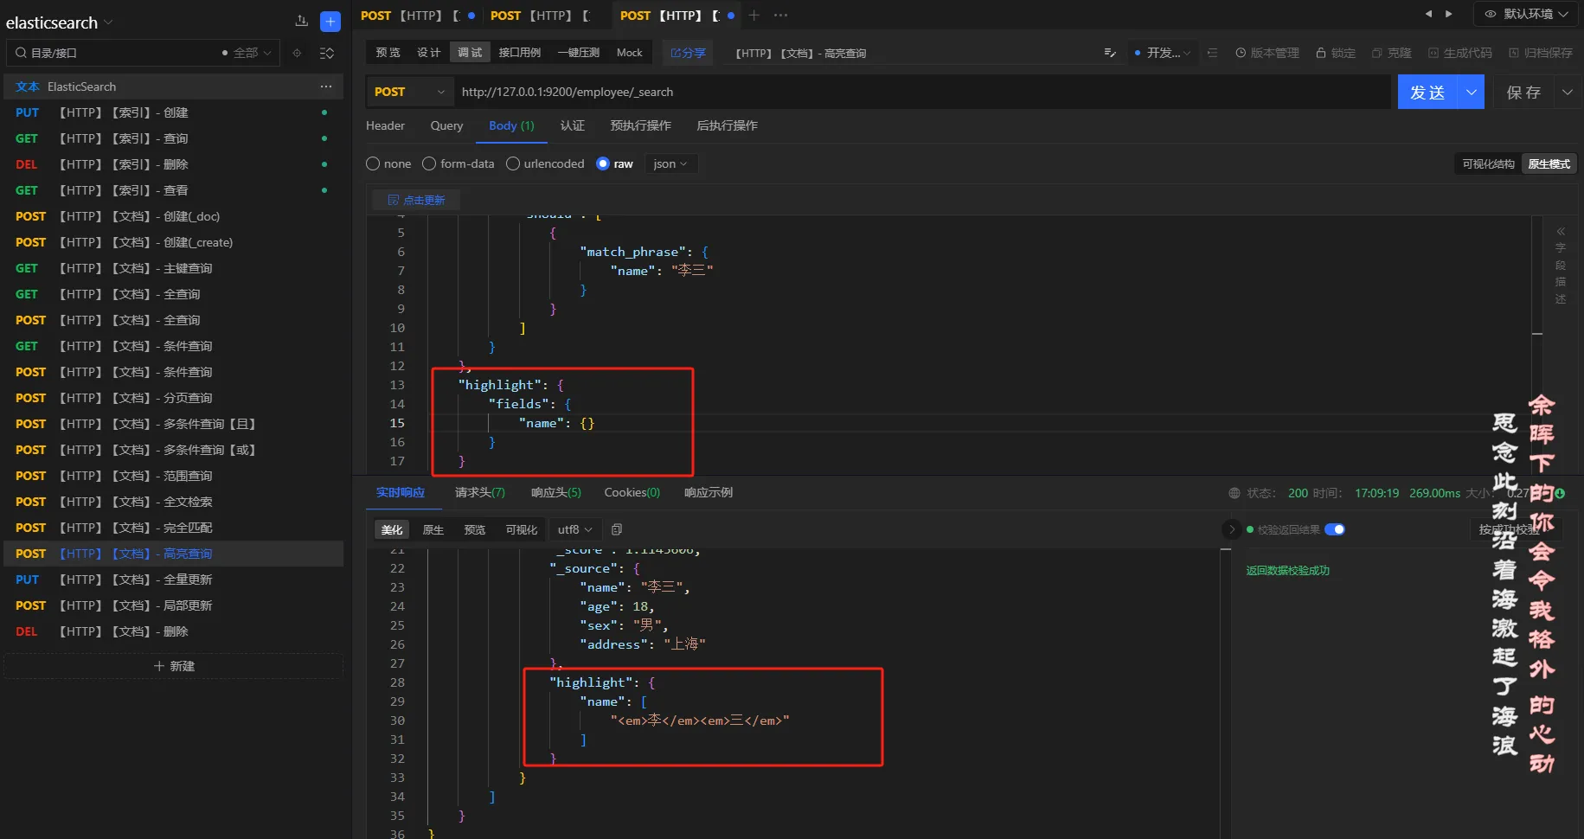Screen dimensions: 1584x839
Task: Switch to the Header tab
Action: click(385, 125)
